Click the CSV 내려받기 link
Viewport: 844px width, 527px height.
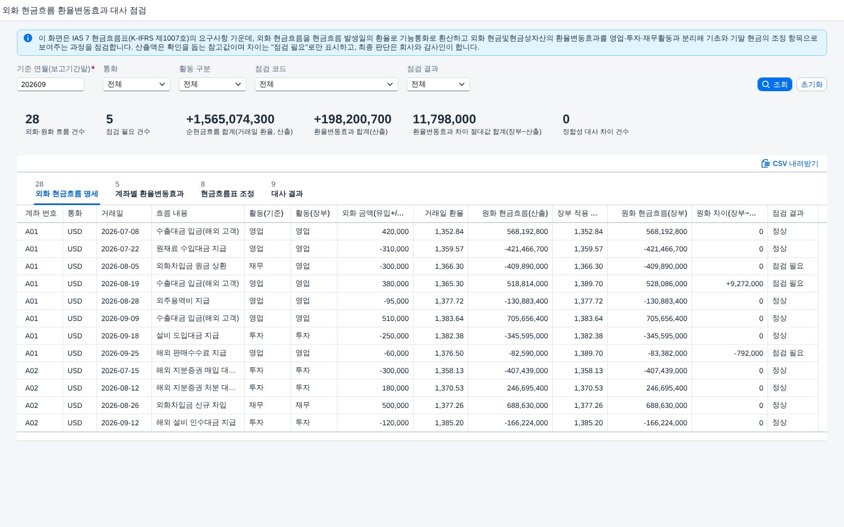coord(790,163)
